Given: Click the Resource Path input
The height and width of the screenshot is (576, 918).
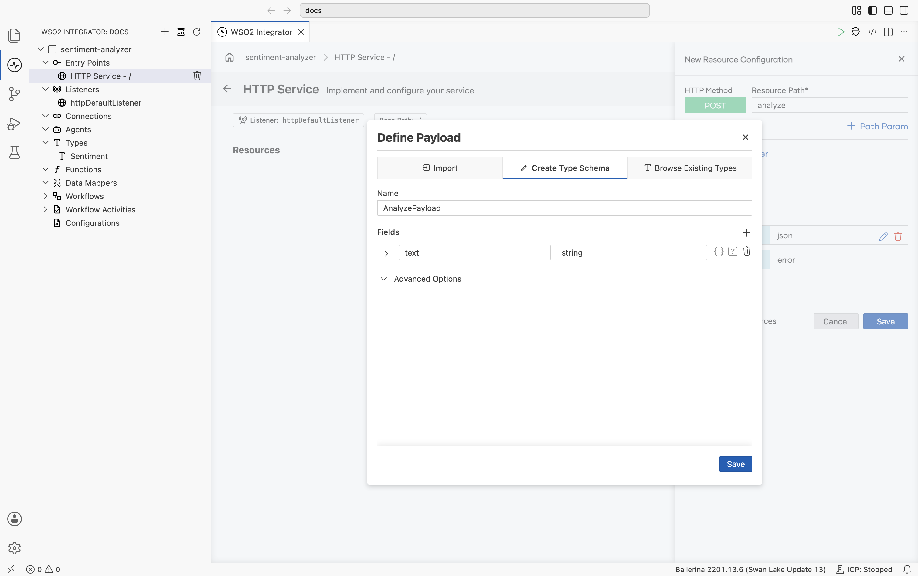Looking at the screenshot, I should click(x=830, y=105).
